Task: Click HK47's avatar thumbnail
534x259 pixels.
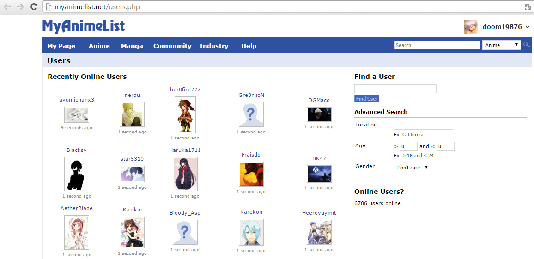Action: [x=319, y=174]
